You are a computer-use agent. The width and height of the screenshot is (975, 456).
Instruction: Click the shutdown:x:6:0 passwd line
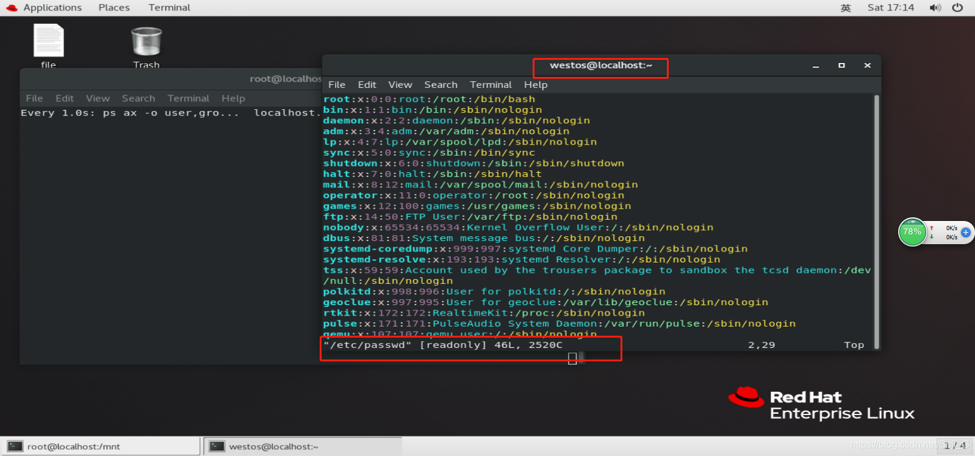point(473,163)
